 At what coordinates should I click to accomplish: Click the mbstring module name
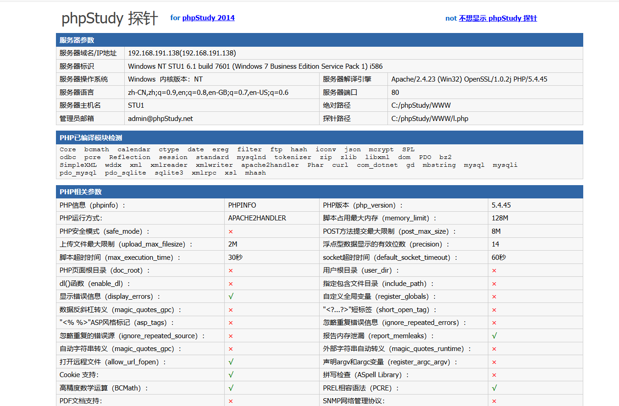point(439,165)
